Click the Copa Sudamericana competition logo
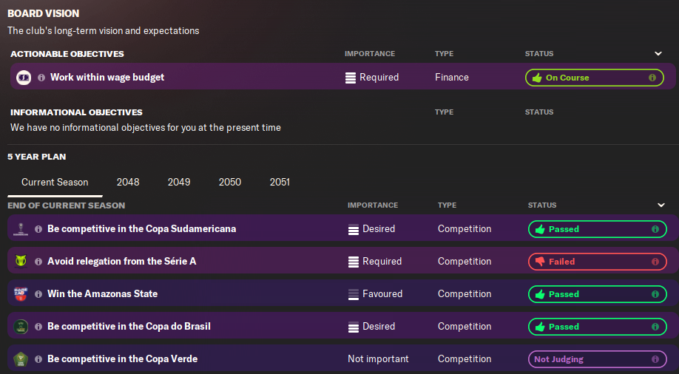 coord(21,228)
